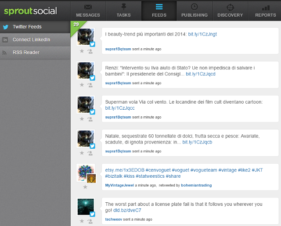281x226 pixels.
Task: Click avatar of Renzi tweet
Action: point(86,71)
